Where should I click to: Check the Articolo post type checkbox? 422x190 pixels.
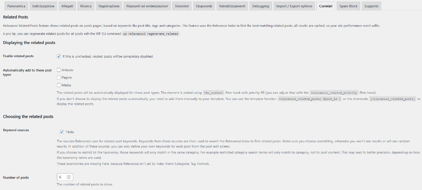pos(59,70)
